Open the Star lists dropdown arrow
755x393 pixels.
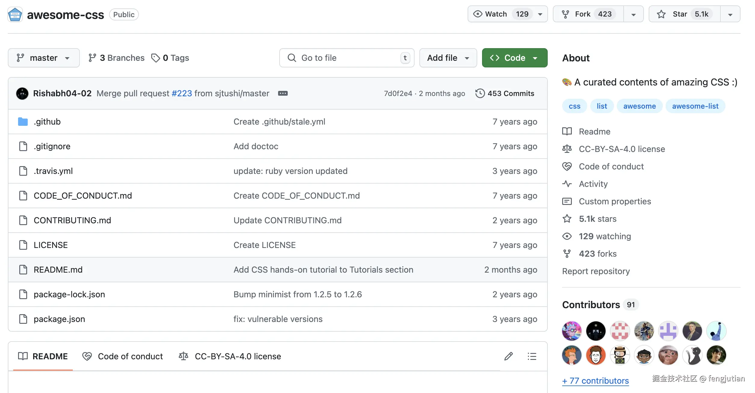(730, 14)
